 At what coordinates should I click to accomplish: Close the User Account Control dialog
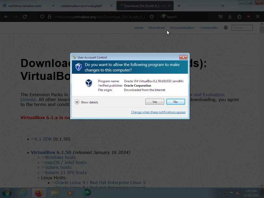[183, 57]
